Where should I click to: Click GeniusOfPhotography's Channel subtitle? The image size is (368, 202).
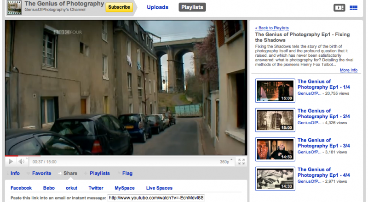[x=55, y=10]
